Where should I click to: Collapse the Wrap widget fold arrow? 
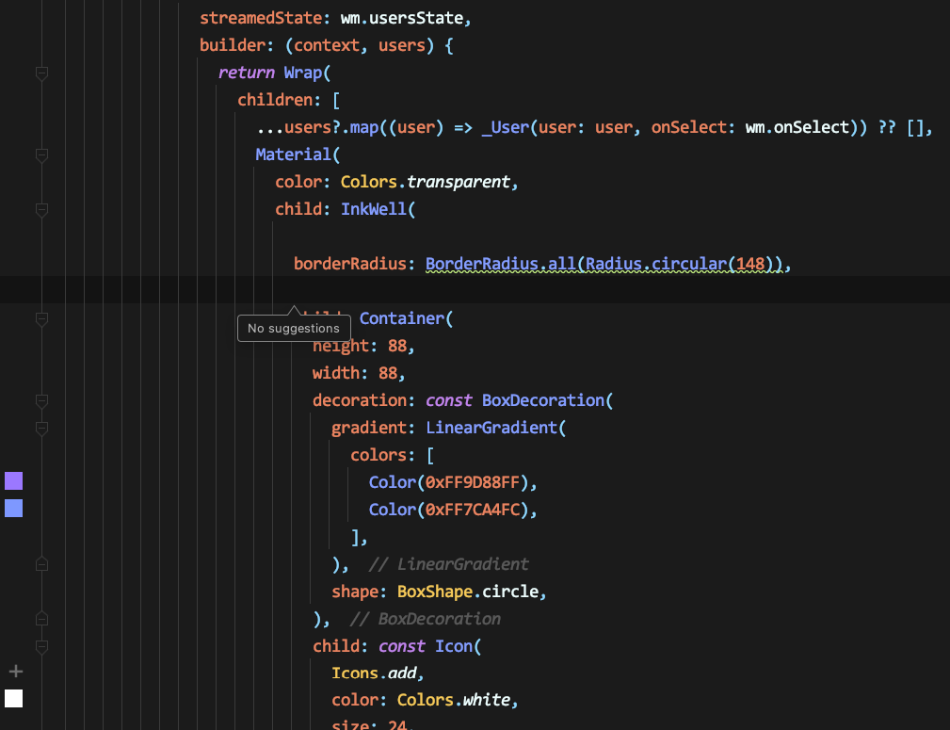tap(41, 73)
